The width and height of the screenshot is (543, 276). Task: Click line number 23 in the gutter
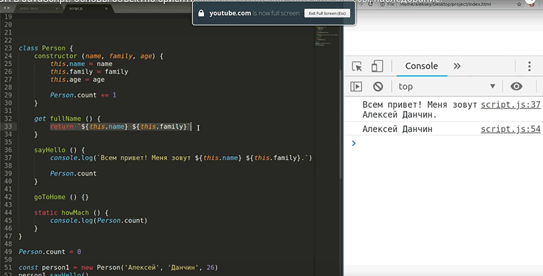point(8,48)
